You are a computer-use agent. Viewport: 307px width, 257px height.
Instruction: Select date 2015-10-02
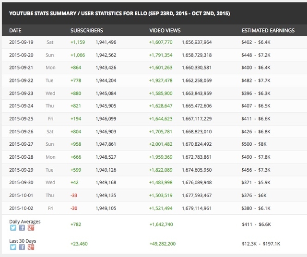(x=21, y=208)
